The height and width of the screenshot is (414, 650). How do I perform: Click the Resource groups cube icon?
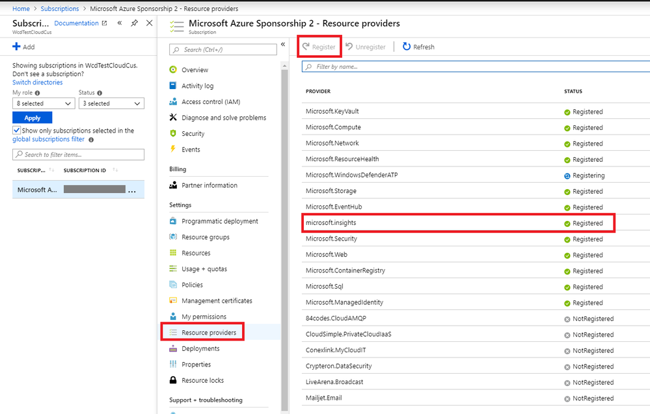pyautogui.click(x=173, y=237)
